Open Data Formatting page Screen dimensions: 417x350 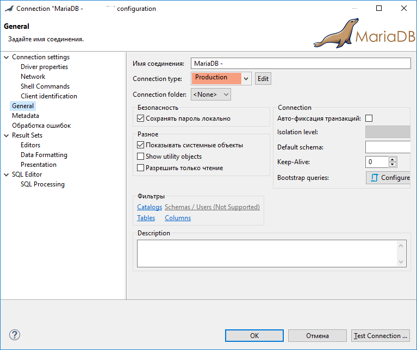click(x=44, y=155)
